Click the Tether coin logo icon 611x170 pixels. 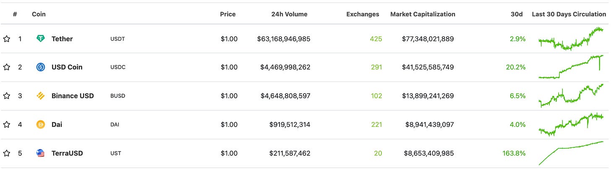41,39
